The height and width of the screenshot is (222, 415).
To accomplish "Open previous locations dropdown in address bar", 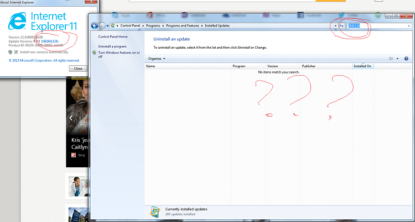I will coord(336,26).
